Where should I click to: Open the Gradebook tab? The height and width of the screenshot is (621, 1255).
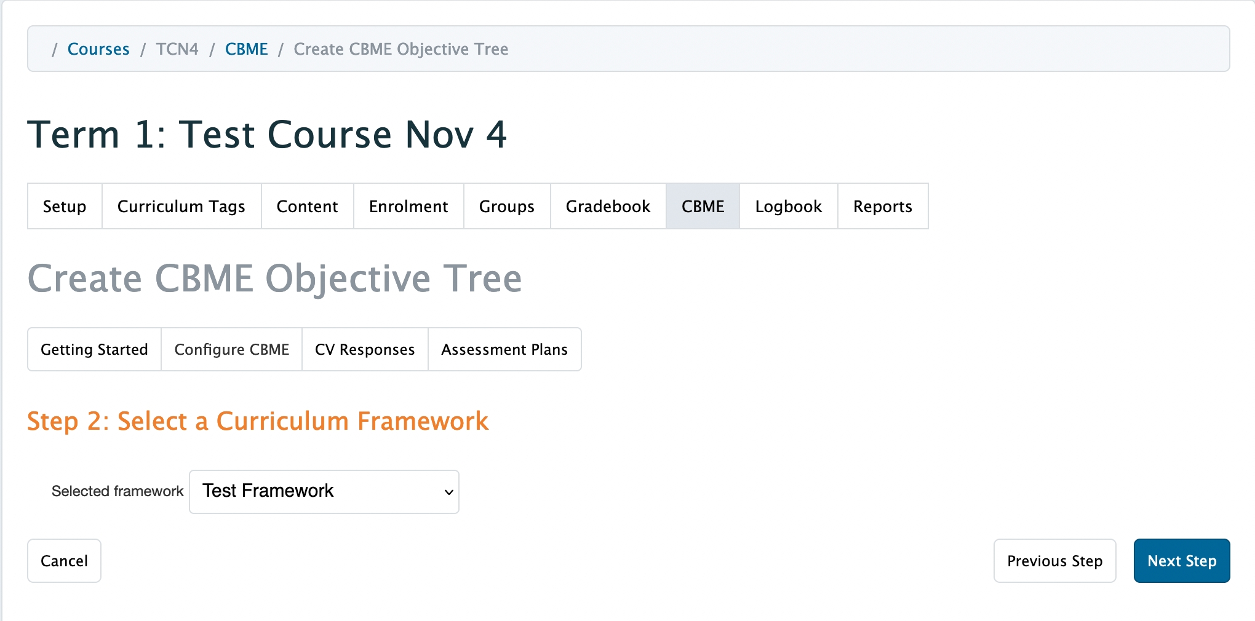608,207
